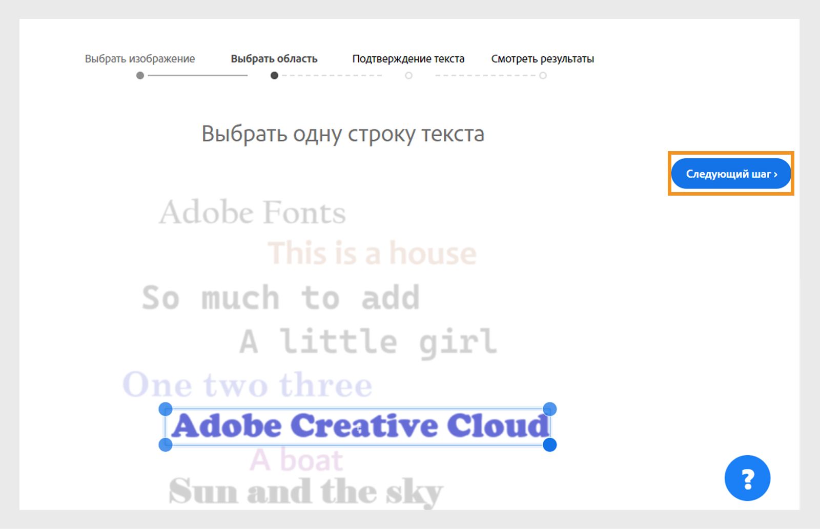Screen dimensions: 820x529
Task: Click the Выбрать область progress dot
Action: pos(274,75)
